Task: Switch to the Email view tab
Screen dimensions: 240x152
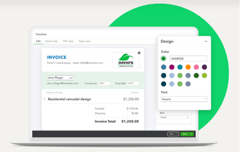Action: click(52, 41)
